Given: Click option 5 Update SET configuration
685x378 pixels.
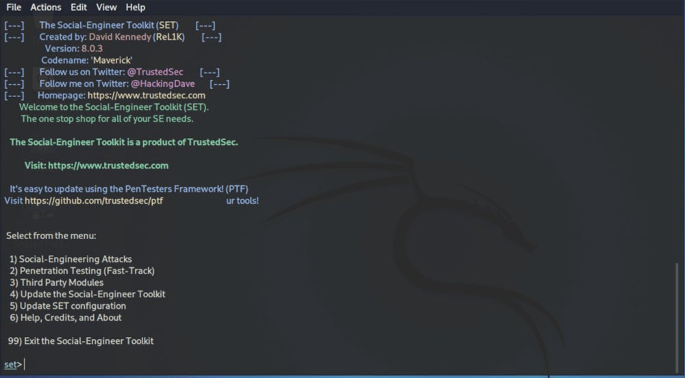Looking at the screenshot, I should tap(68, 306).
